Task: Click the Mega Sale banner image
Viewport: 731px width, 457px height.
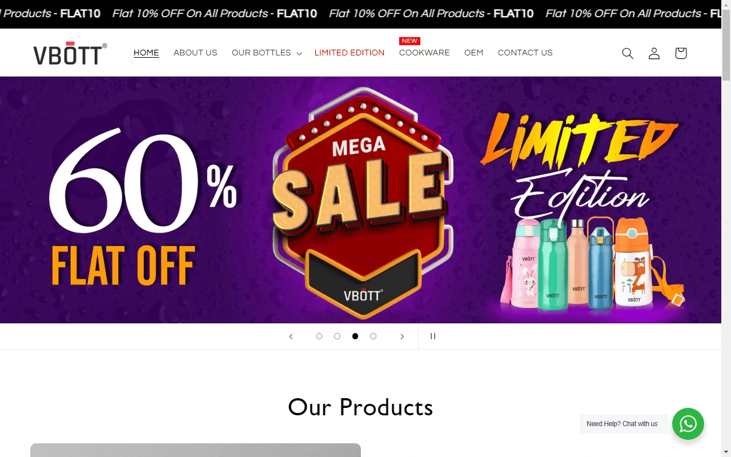Action: (x=361, y=200)
